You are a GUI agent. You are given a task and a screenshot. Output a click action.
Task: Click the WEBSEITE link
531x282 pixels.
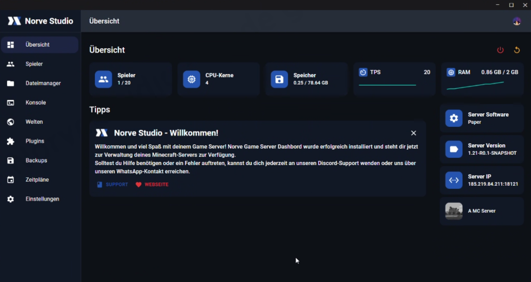pos(152,184)
